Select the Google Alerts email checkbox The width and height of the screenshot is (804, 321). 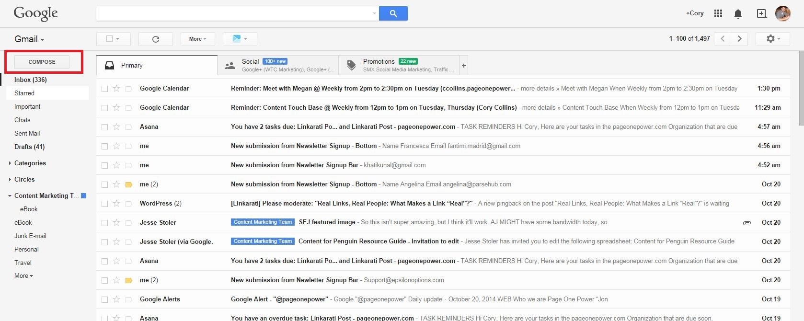coord(104,299)
